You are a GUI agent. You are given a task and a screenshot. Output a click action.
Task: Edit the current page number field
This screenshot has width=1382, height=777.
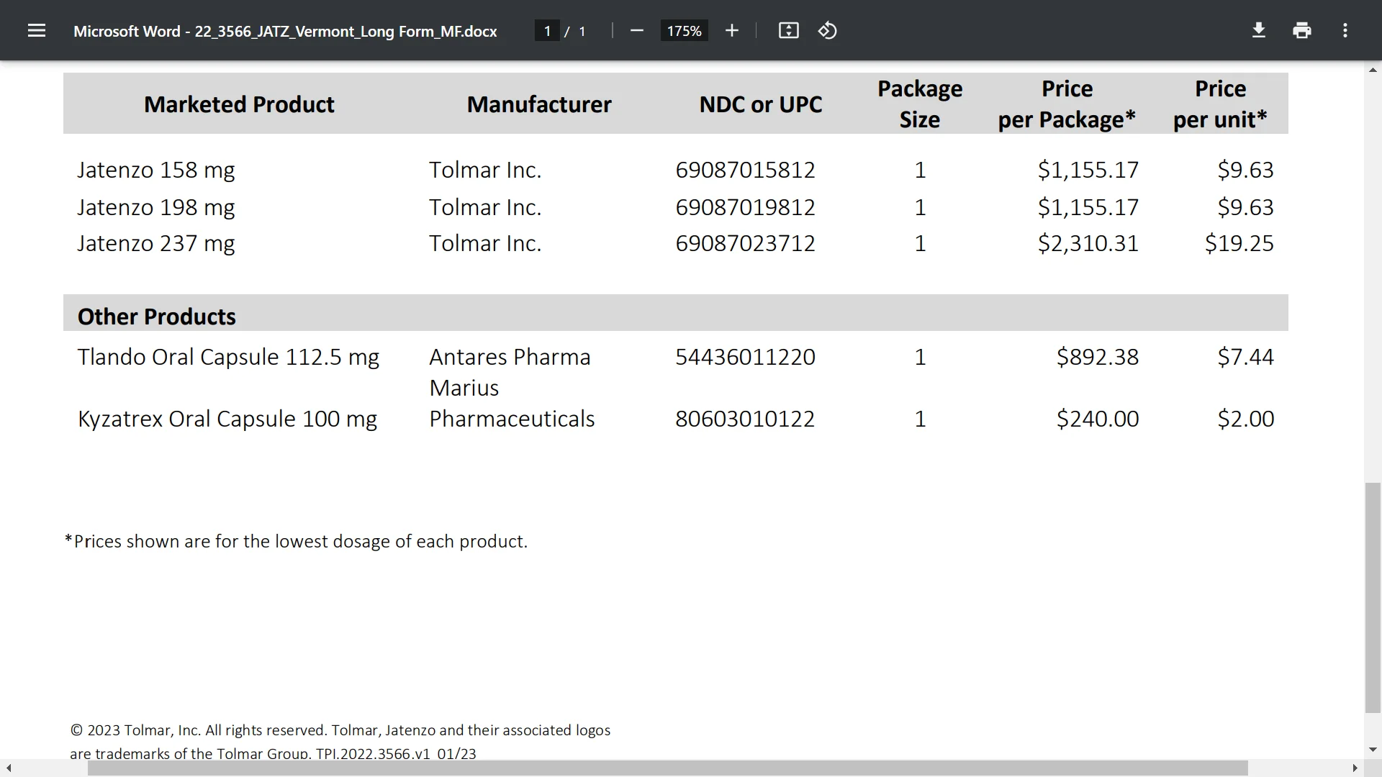tap(547, 31)
